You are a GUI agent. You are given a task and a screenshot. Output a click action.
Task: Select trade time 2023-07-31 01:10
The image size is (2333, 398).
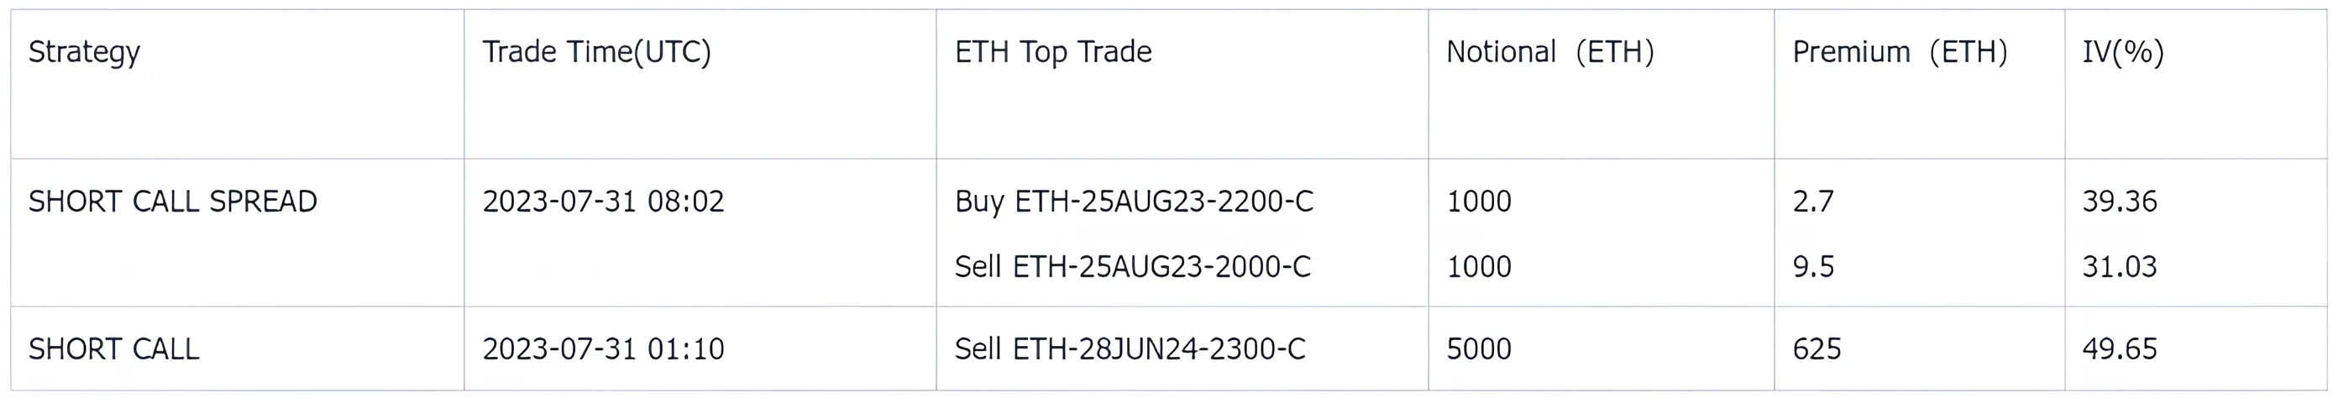tap(603, 349)
